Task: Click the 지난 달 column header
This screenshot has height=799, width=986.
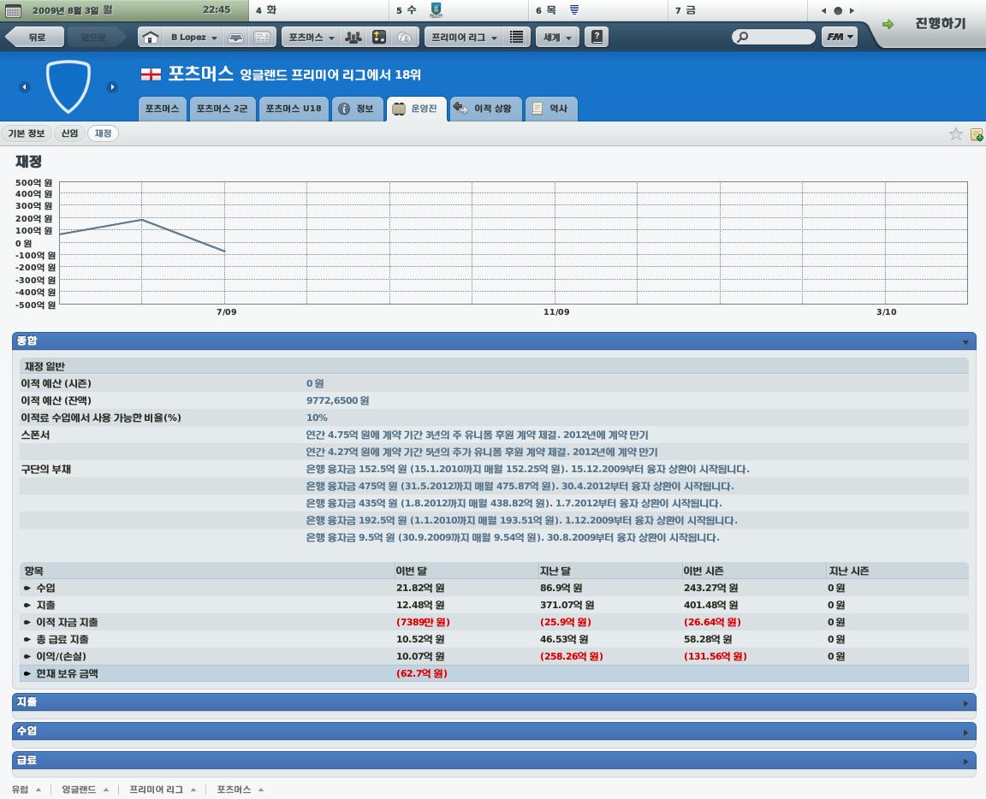Action: pyautogui.click(x=555, y=571)
